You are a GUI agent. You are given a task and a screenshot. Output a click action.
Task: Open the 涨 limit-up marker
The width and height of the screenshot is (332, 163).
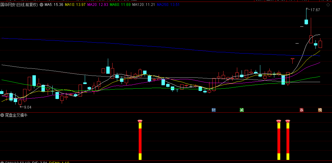(301, 110)
